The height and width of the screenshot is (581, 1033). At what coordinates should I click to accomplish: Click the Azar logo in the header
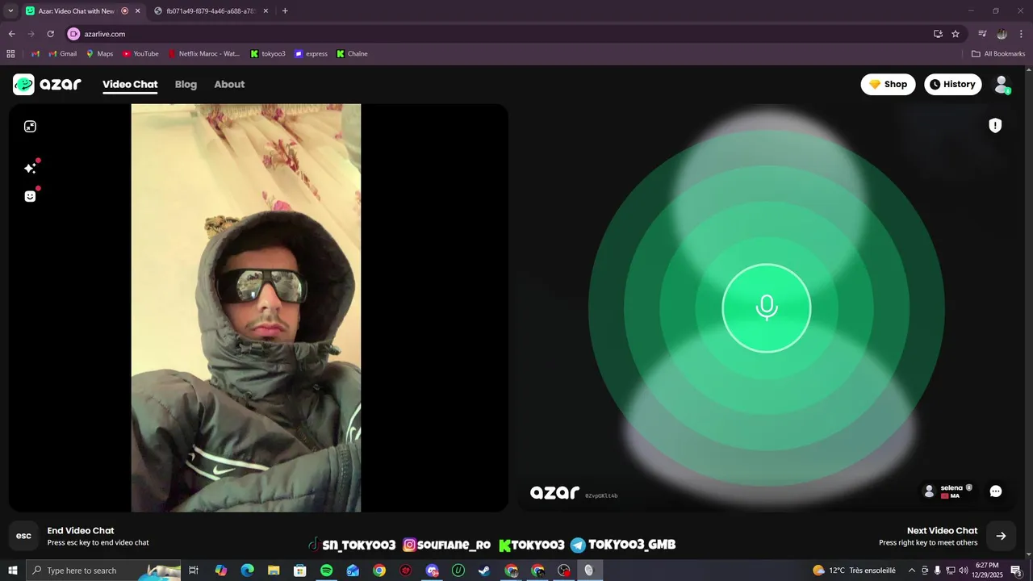coord(47,84)
